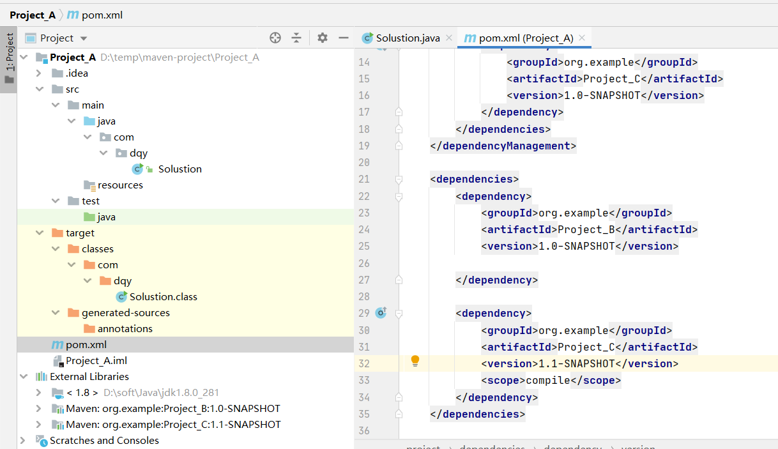Select the Solustion class icon in tree
This screenshot has height=449, width=778.
(137, 169)
